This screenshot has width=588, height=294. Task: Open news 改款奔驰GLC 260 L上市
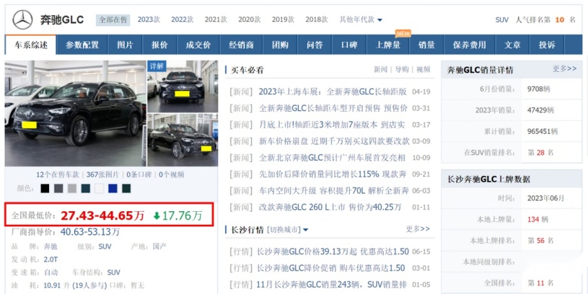click(330, 207)
